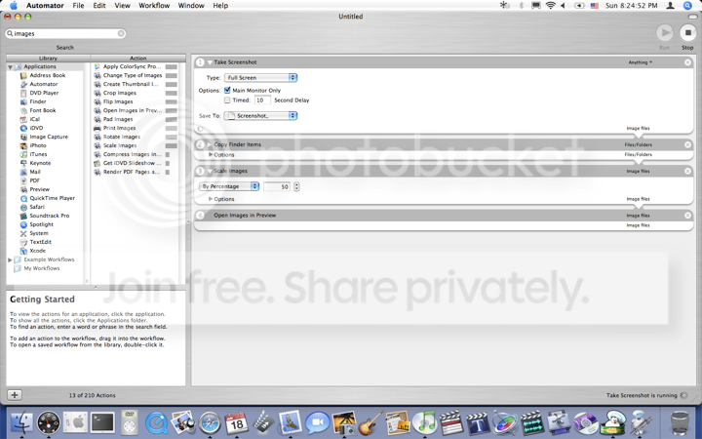The height and width of the screenshot is (439, 702).
Task: Collapse the Scale Images action
Action: tap(210, 171)
